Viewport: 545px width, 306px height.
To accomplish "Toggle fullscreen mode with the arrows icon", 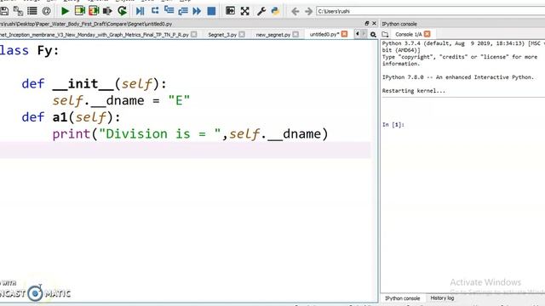I will click(244, 11).
